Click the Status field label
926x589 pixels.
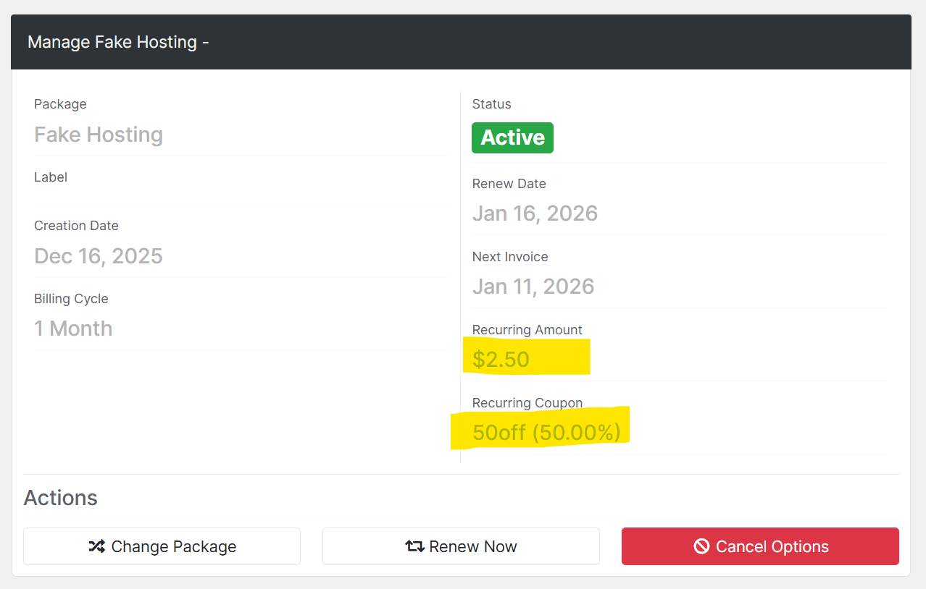(x=491, y=104)
